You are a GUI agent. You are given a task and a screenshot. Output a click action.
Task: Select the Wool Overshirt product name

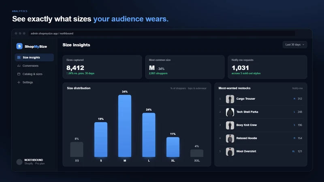(246, 151)
